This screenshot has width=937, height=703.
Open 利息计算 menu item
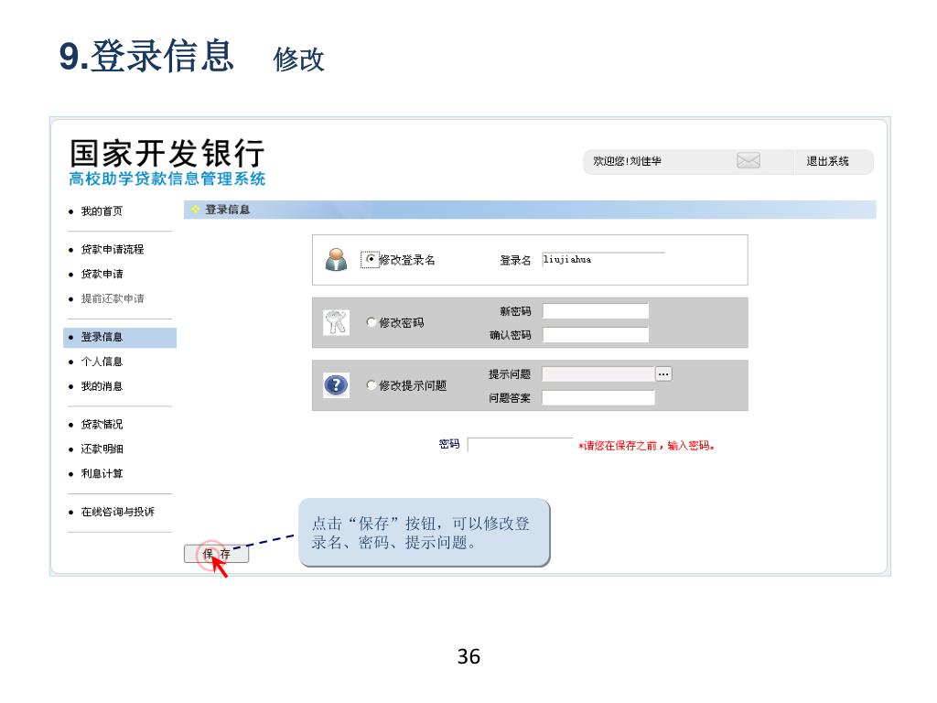pos(102,473)
